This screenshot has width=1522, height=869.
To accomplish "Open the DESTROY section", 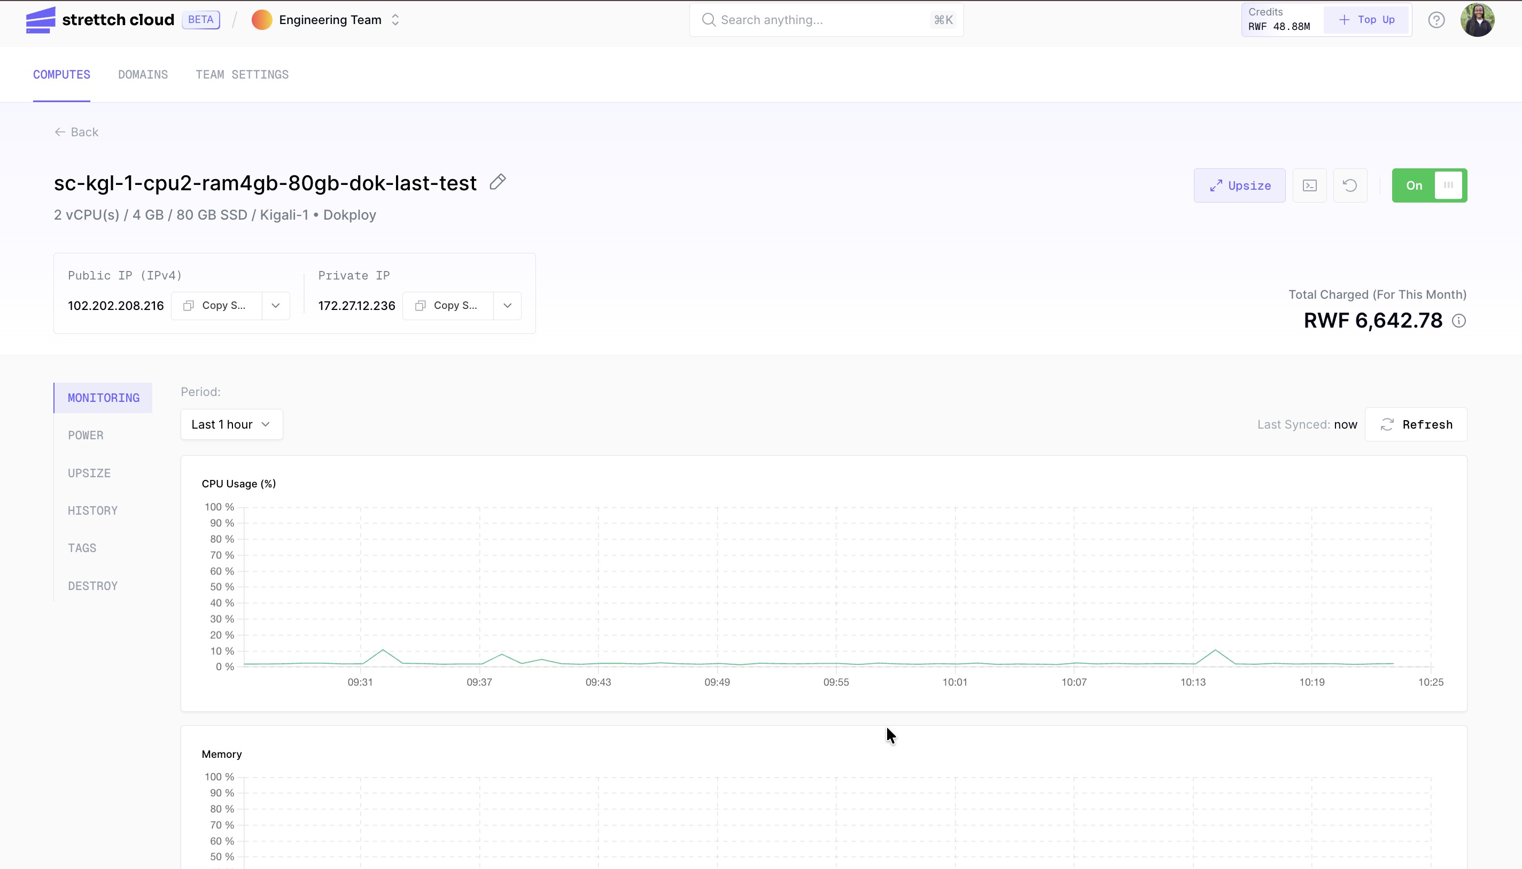I will pyautogui.click(x=92, y=586).
